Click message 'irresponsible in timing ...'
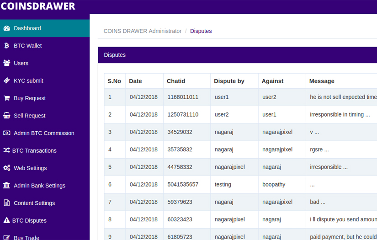The height and width of the screenshot is (240, 377). point(340,114)
